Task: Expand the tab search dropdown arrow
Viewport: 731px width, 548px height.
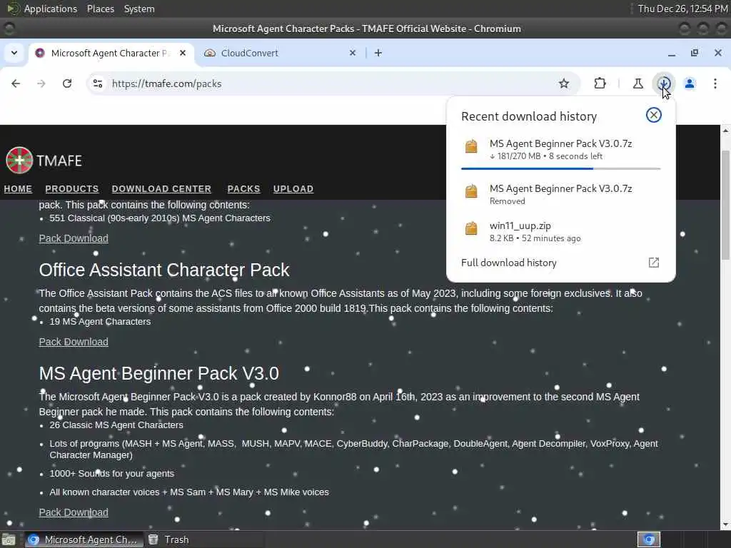Action: 14,53
